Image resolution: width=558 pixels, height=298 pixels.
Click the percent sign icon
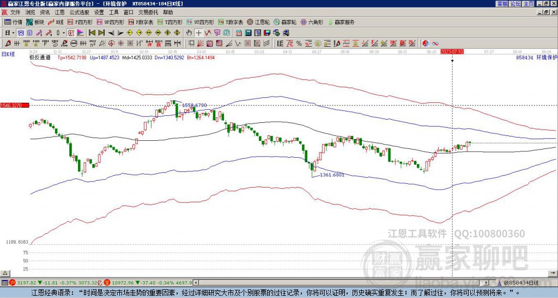coord(299,44)
